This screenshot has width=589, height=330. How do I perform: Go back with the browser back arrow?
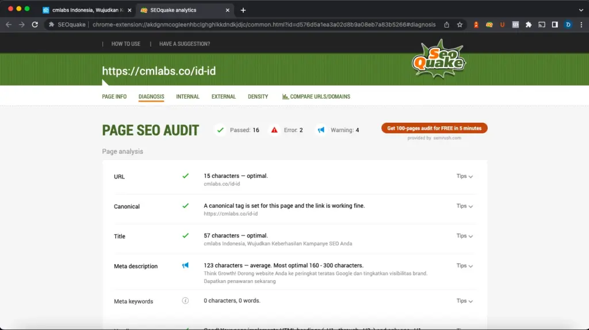9,24
